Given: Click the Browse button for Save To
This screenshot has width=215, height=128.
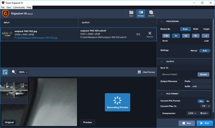Looking at the screenshot, I should [204, 74].
